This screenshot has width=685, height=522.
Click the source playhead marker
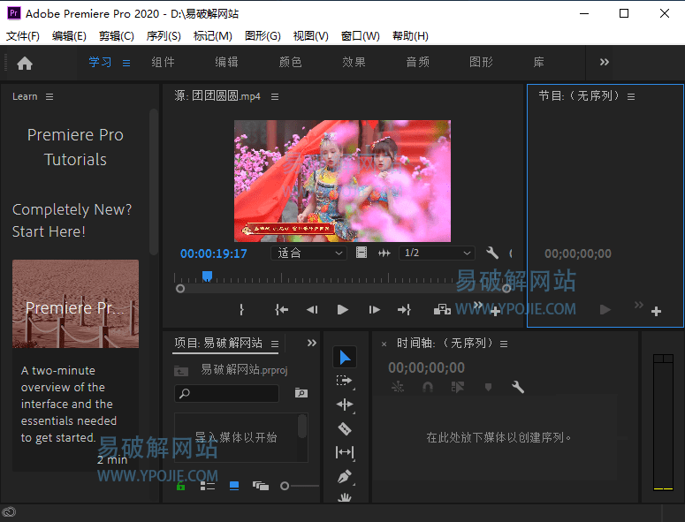click(207, 276)
